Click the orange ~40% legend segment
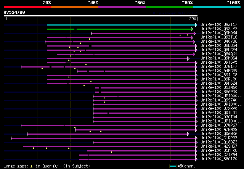Screen dimensions: 244x169 (x=75, y=7)
